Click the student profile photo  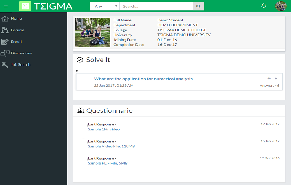tap(93, 32)
